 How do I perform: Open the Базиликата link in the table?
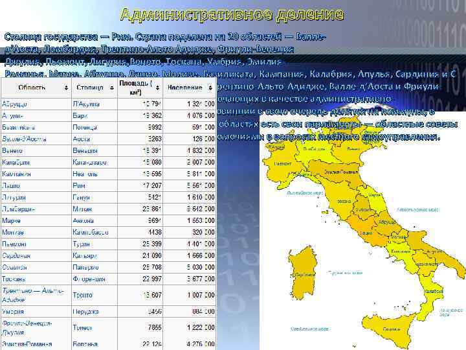(x=18, y=128)
